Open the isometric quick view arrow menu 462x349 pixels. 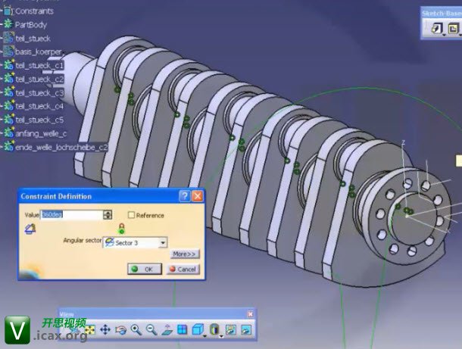tap(204, 335)
